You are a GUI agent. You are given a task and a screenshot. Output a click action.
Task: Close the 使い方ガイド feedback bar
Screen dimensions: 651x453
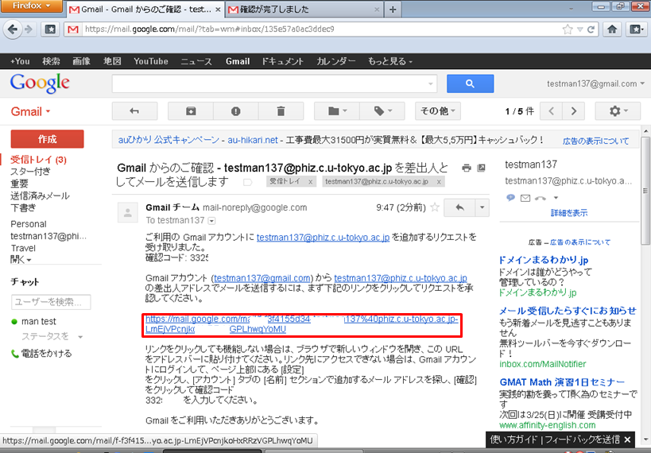[x=627, y=439]
